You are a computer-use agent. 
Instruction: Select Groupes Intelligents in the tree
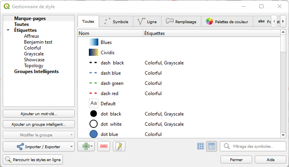[37, 72]
